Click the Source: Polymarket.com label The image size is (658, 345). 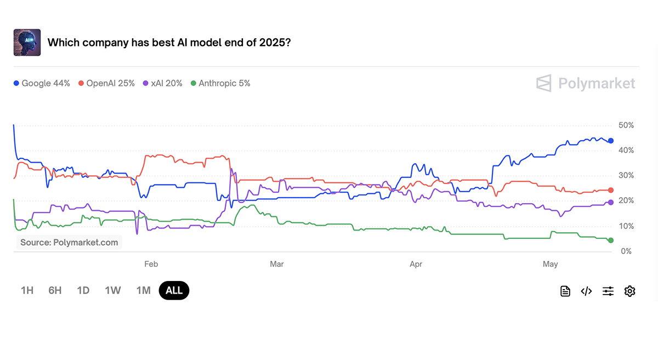coord(68,242)
